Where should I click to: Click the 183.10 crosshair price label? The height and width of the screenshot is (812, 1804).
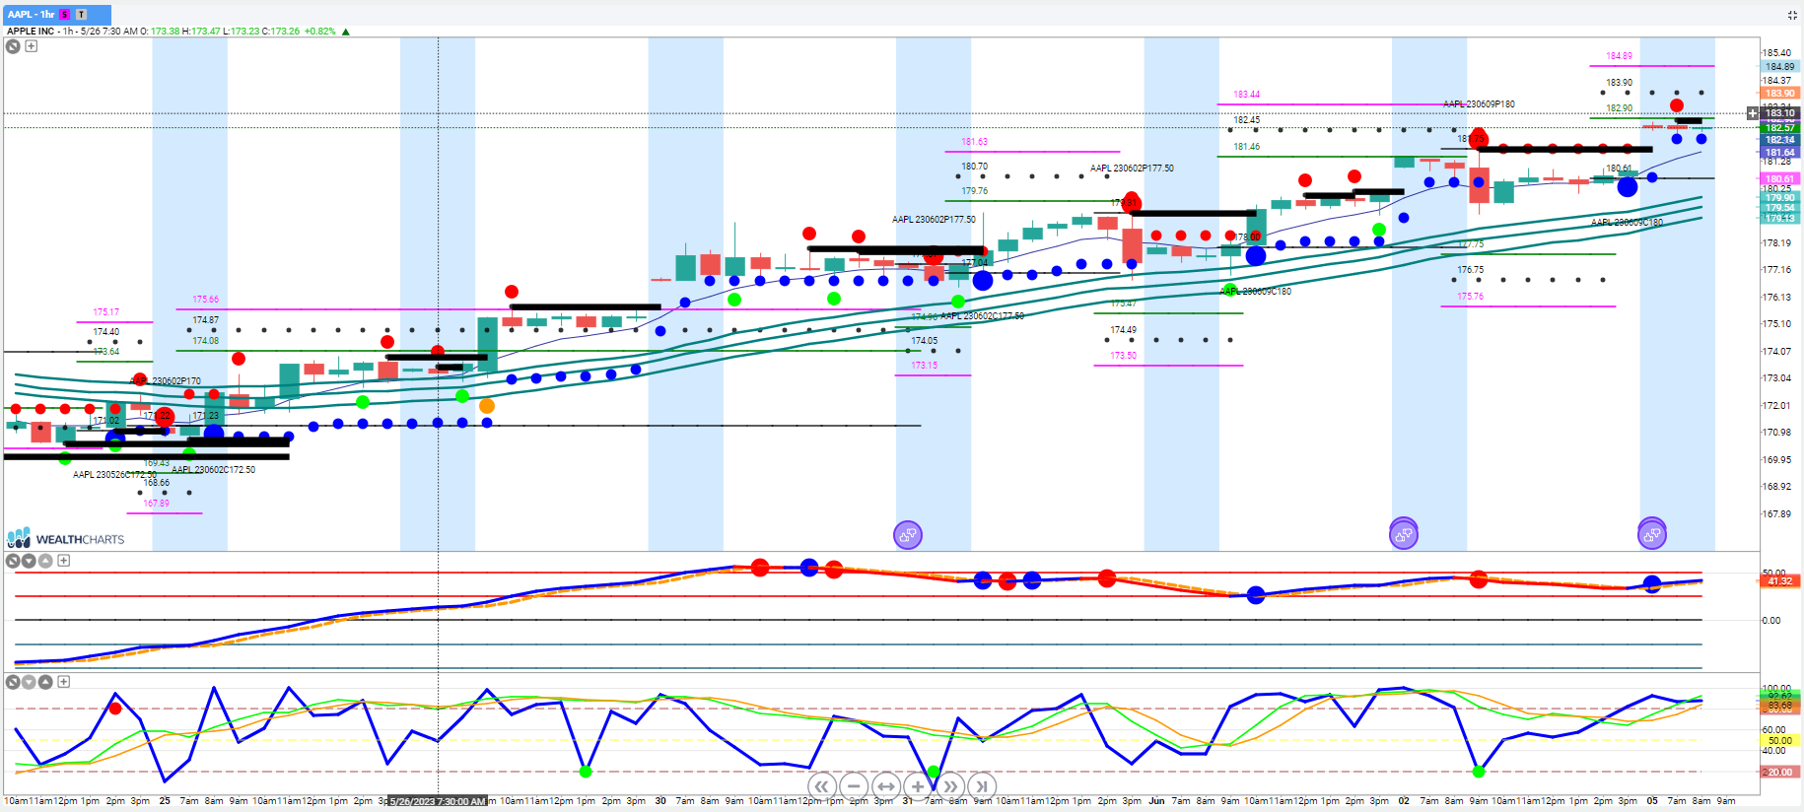pyautogui.click(x=1779, y=113)
